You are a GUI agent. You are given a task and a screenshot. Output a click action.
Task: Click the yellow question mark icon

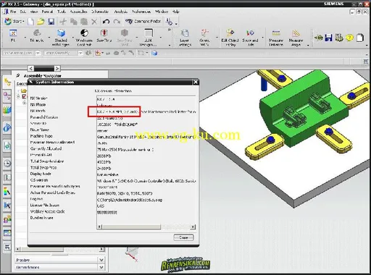pyautogui.click(x=349, y=38)
